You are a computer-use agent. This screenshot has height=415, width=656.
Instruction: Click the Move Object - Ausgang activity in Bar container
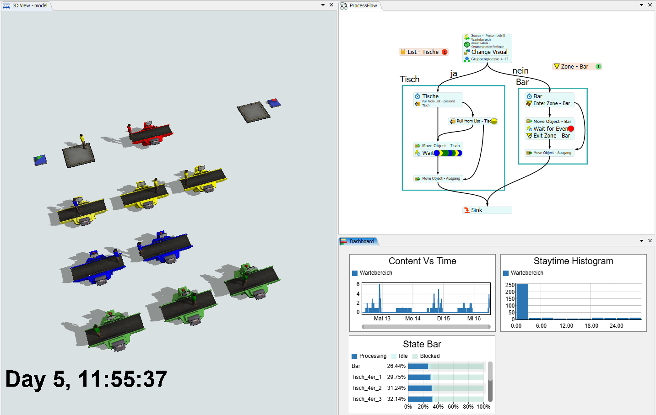click(x=549, y=153)
